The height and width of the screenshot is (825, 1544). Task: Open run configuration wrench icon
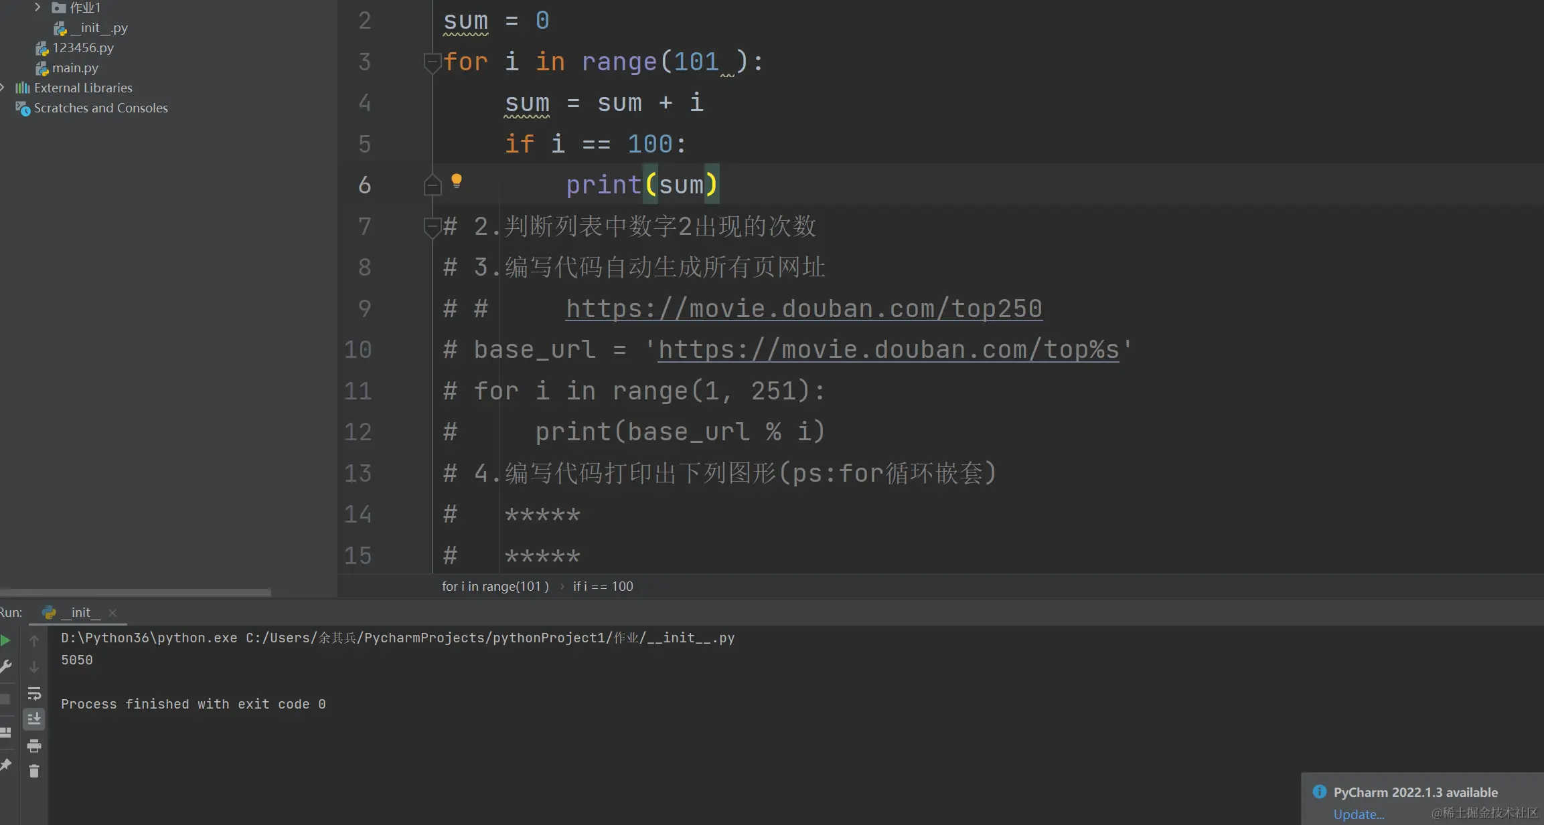pos(5,666)
